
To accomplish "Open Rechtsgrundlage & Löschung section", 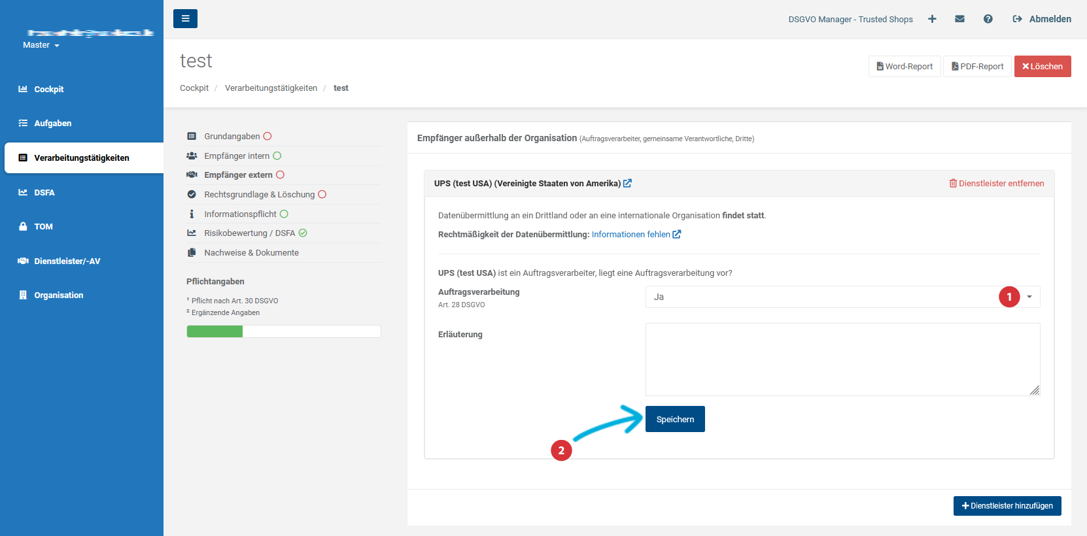I will pos(259,195).
